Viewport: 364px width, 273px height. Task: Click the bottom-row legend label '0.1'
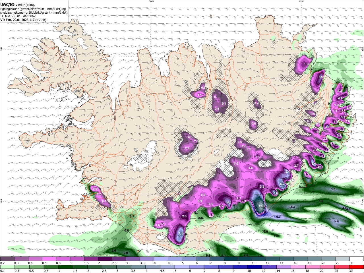coord(2,271)
